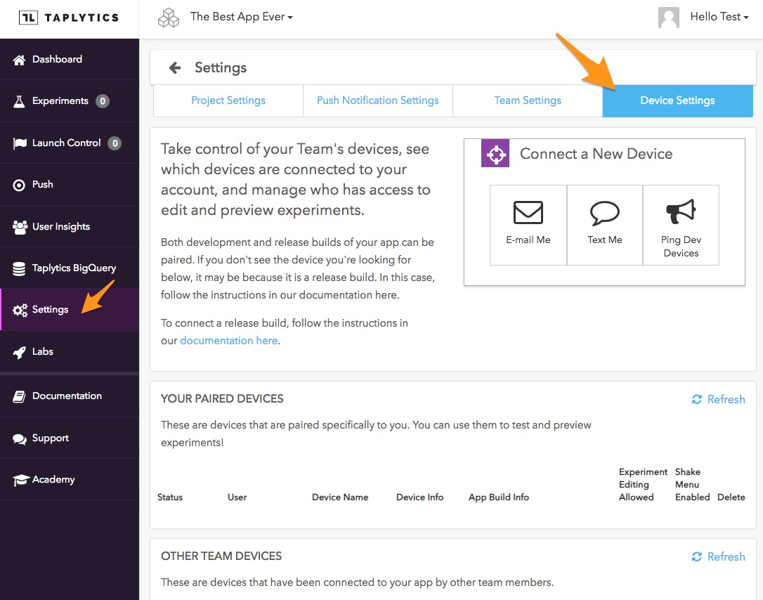
Task: Choose the E-mail Me option
Action: coord(528,225)
